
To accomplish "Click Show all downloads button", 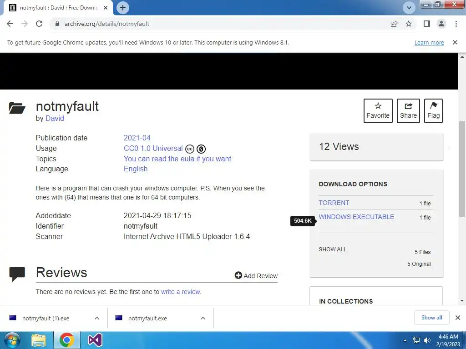I will click(x=431, y=318).
